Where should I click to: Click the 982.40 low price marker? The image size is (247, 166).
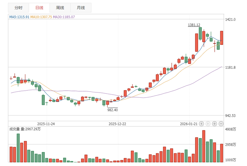tap(113, 110)
